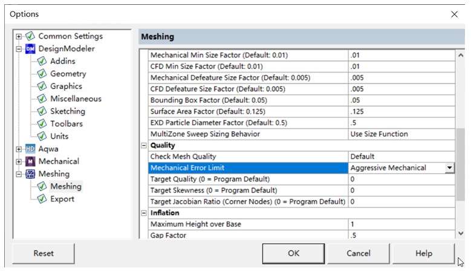This screenshot has height=271, width=471.
Task: Click the Common Settings checkmark icon
Action: pyautogui.click(x=30, y=36)
